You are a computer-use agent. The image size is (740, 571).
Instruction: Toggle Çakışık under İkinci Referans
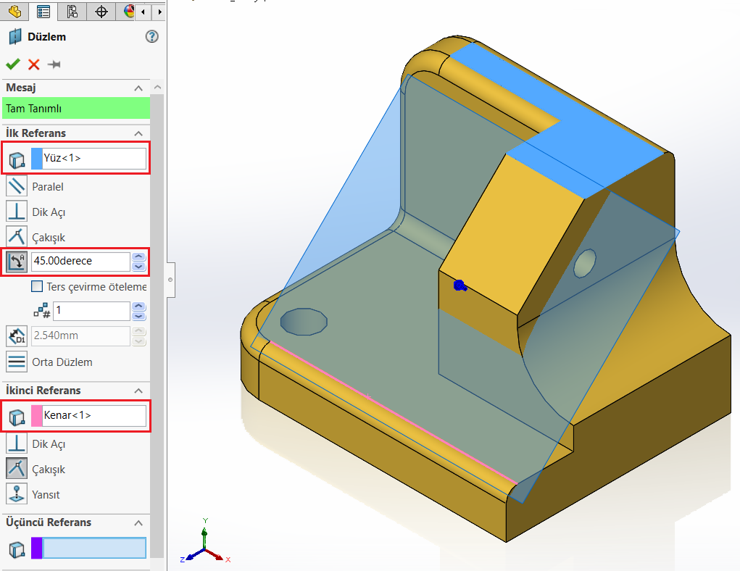(x=17, y=470)
